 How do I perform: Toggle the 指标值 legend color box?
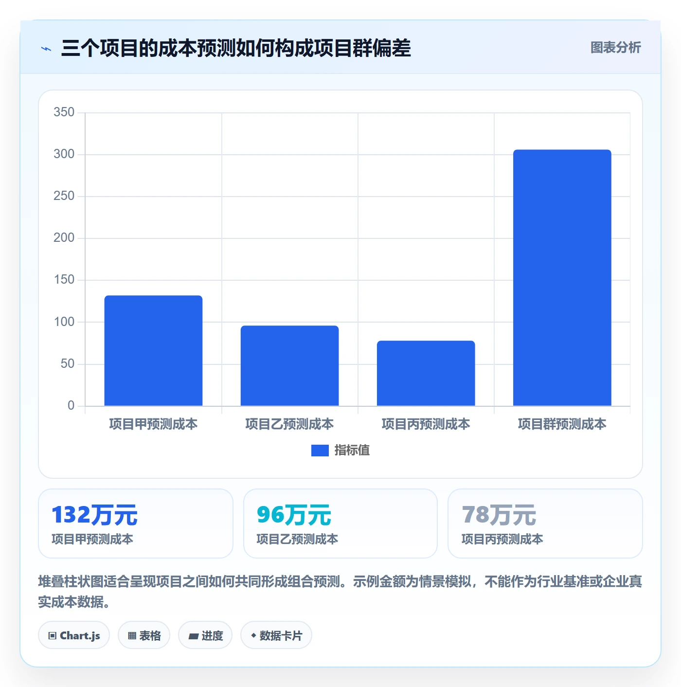click(x=320, y=451)
